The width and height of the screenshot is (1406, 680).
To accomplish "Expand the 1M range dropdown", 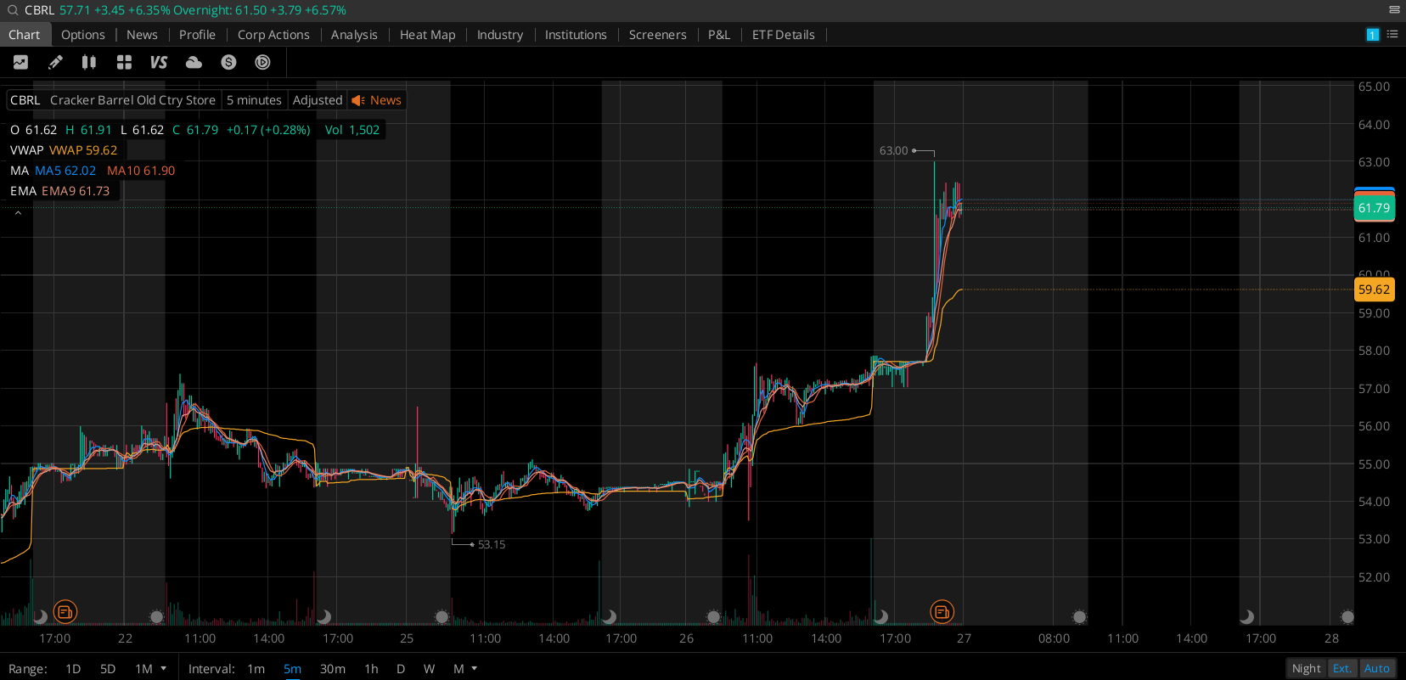I will coord(151,668).
